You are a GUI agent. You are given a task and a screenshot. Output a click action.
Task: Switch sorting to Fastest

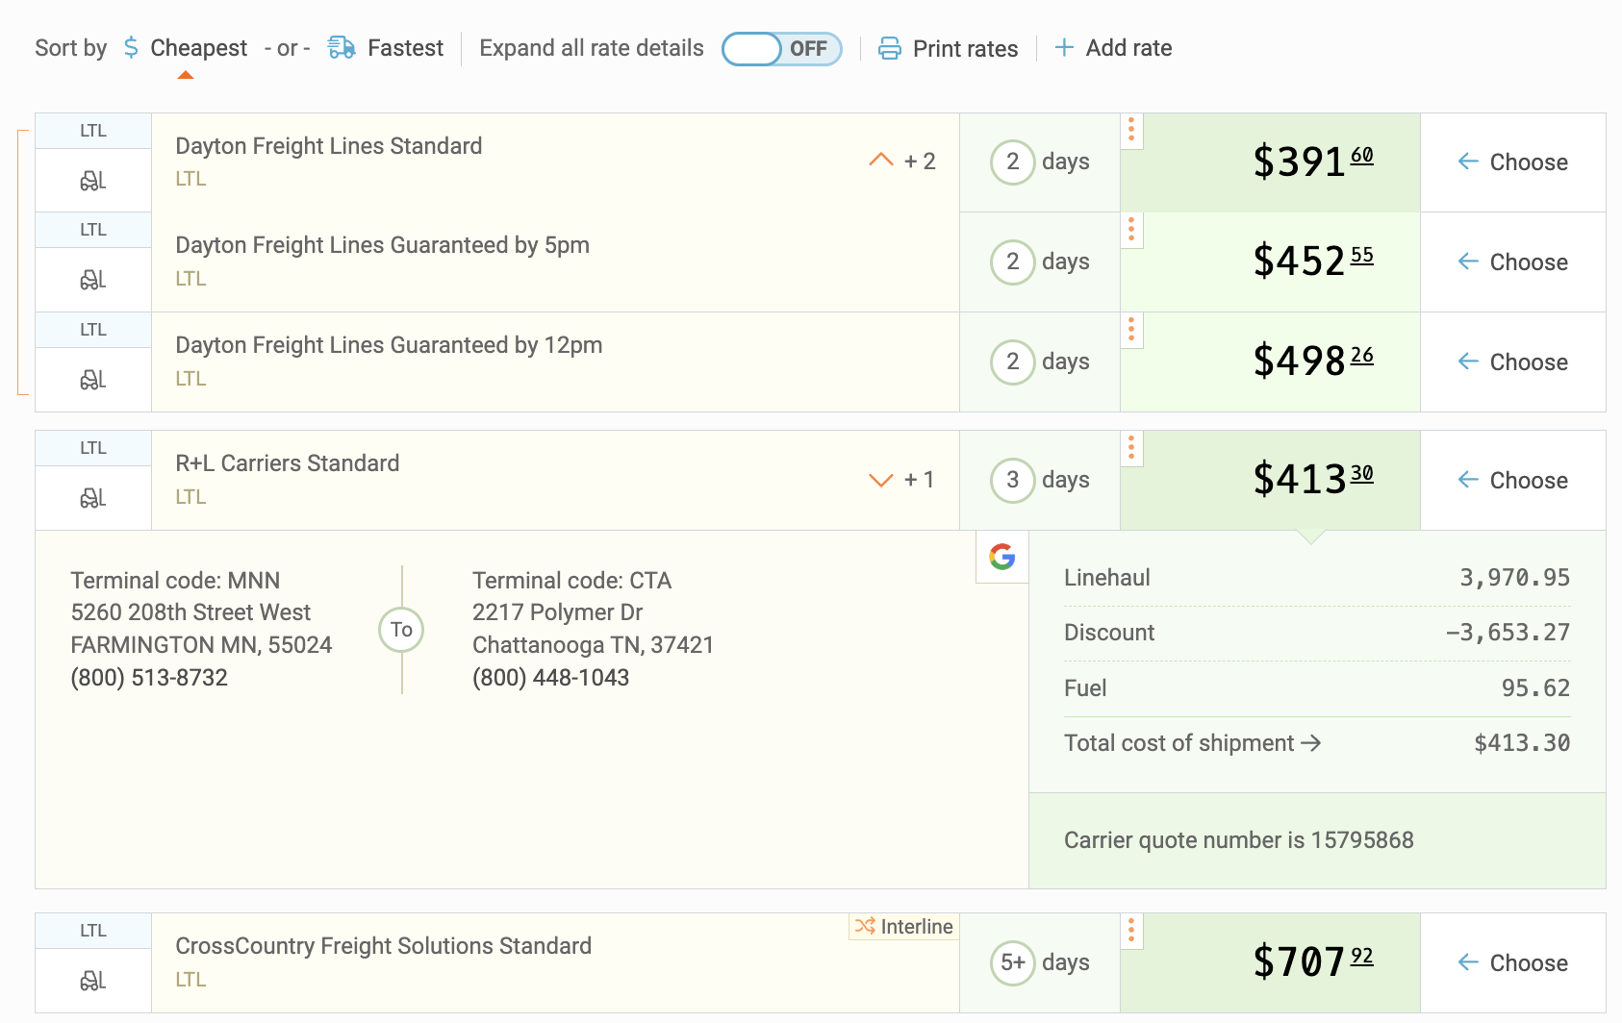click(x=404, y=47)
